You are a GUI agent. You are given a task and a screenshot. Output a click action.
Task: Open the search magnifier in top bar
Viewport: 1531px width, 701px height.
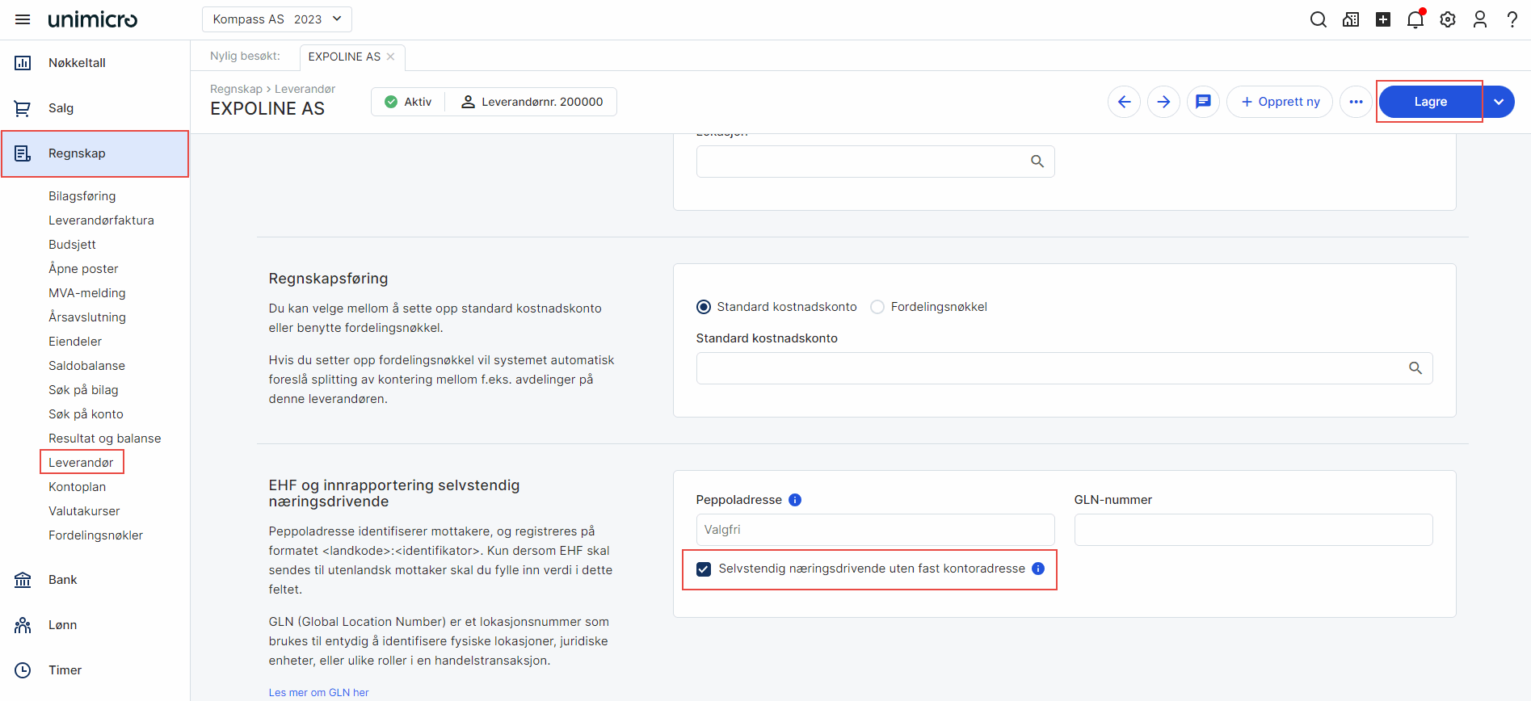(x=1318, y=19)
